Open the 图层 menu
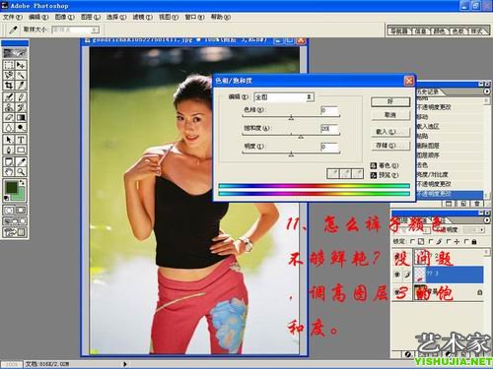The height and width of the screenshot is (369, 493). [91, 17]
